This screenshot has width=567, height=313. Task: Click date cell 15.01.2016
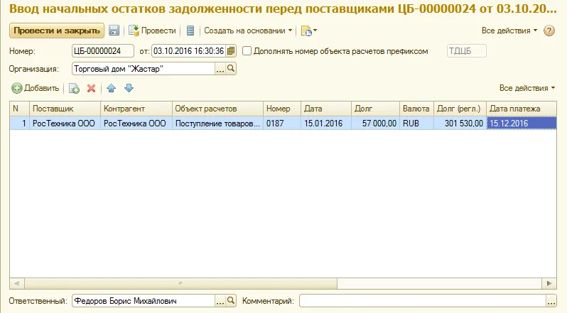(x=326, y=123)
